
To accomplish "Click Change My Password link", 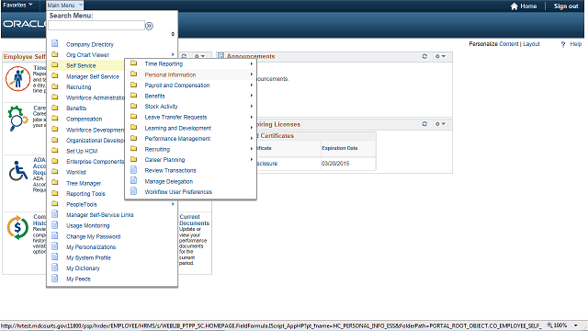I will 94,237.
